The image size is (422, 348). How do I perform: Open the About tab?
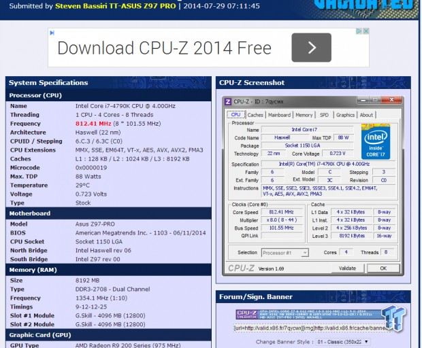click(366, 115)
